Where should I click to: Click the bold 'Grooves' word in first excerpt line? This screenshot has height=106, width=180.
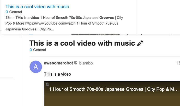click(x=106, y=18)
